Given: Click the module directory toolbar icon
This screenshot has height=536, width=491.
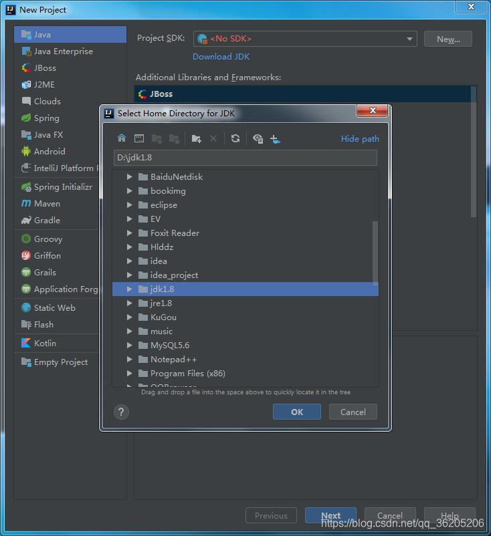Looking at the screenshot, I should click(x=174, y=138).
